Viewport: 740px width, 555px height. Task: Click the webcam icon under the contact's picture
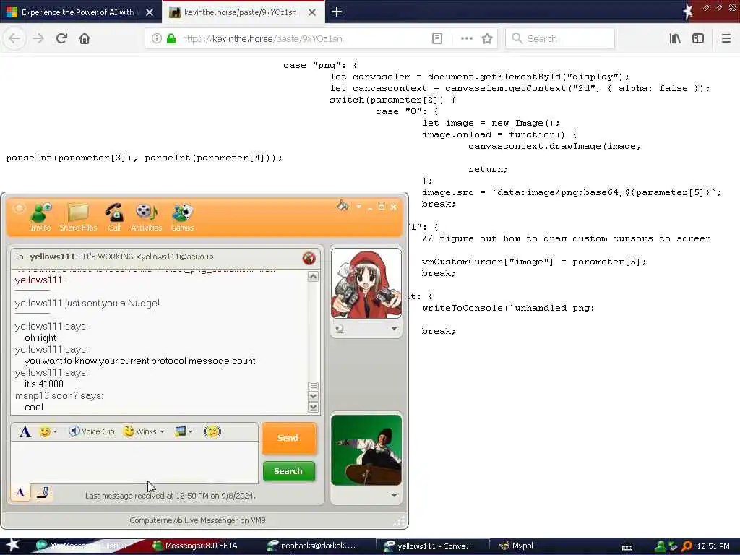pyautogui.click(x=340, y=329)
